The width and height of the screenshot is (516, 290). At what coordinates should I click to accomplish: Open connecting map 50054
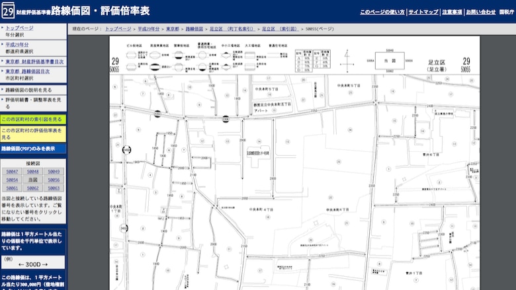pyautogui.click(x=12, y=180)
